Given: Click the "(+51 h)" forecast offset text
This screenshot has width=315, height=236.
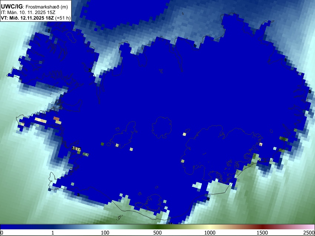Looking at the screenshot, I should pos(63,18).
